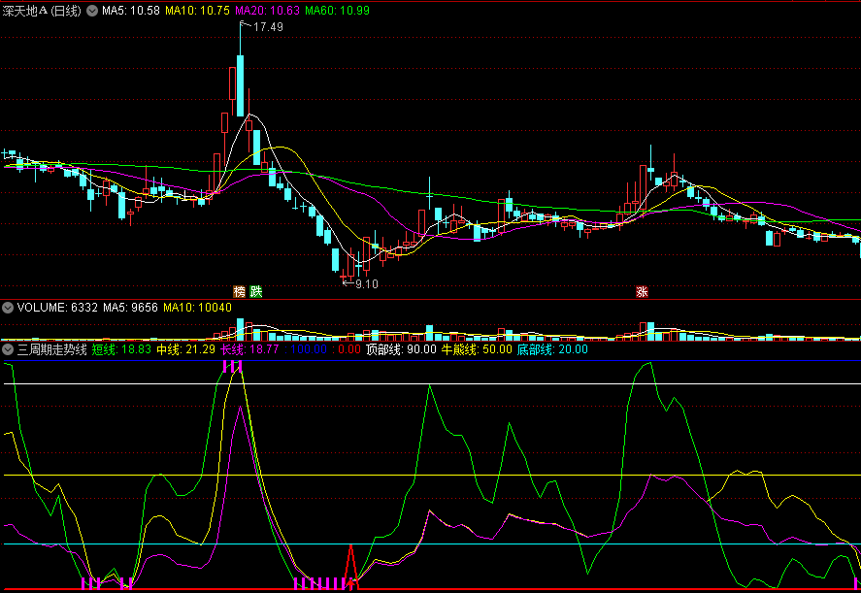Click the 三周期走势线 indicator name
The height and width of the screenshot is (593, 861).
point(52,349)
